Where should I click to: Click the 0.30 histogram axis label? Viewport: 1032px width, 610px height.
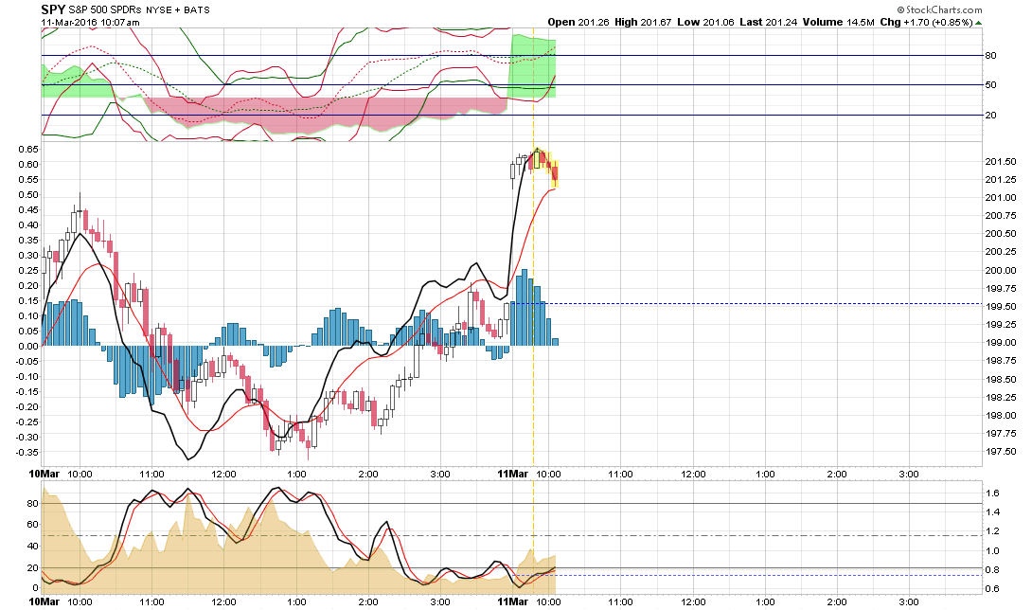point(28,255)
